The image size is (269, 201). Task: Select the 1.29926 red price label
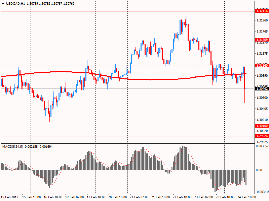coord(262,136)
